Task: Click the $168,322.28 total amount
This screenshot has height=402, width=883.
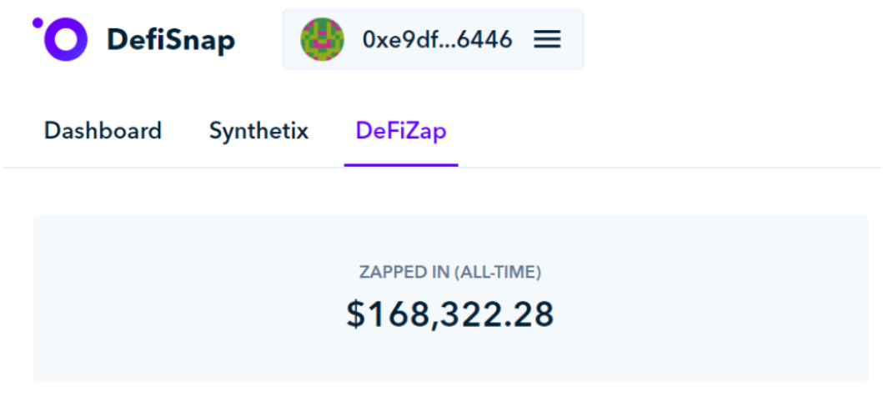Action: [450, 314]
